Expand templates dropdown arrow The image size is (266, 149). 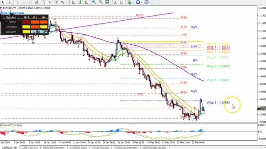tap(150, 2)
